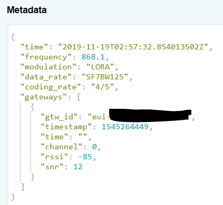This screenshot has width=223, height=205.
Task: Select the "data_rate" key
Action: [46, 77]
